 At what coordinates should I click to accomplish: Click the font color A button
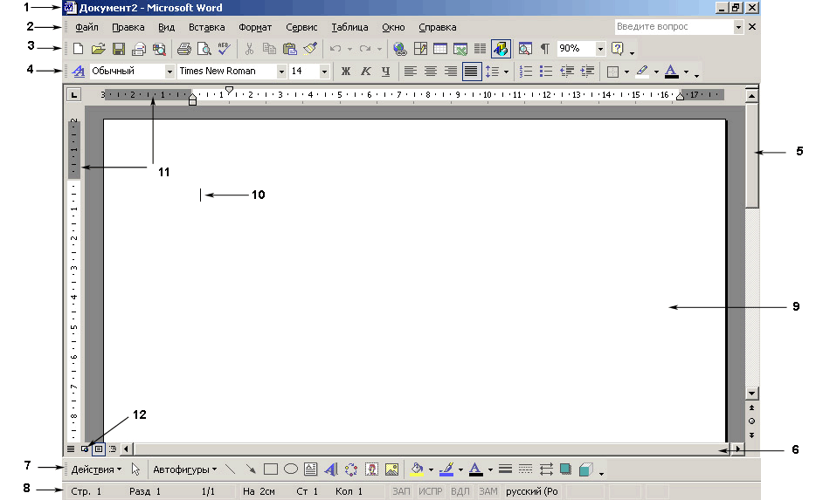tap(671, 72)
